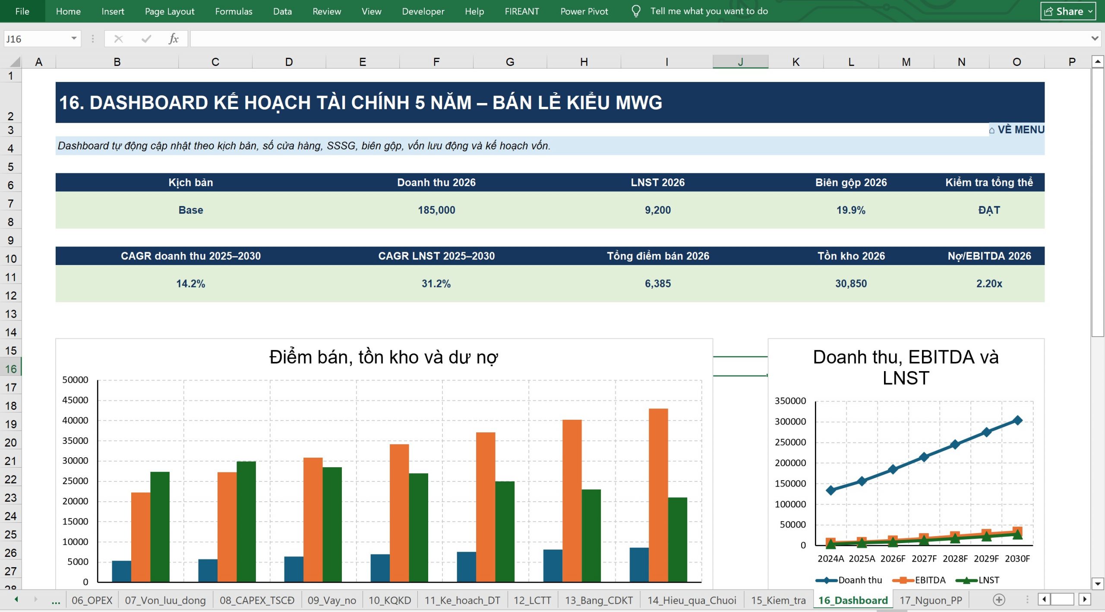Open the File menu
The height and width of the screenshot is (612, 1105).
[x=22, y=11]
